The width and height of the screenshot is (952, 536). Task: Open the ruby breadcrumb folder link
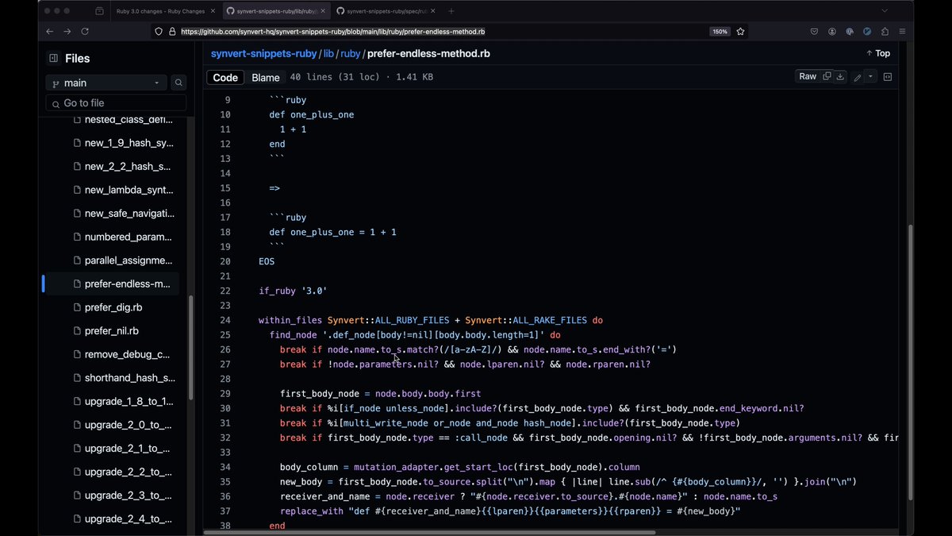point(350,54)
